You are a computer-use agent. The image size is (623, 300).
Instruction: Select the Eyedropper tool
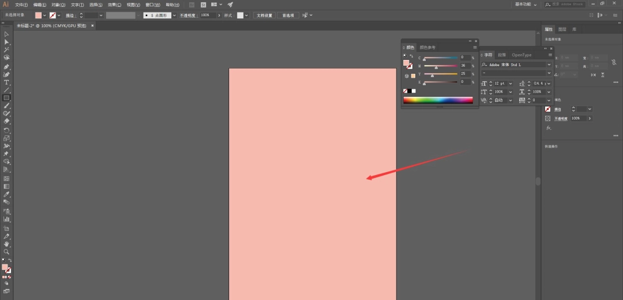point(6,195)
